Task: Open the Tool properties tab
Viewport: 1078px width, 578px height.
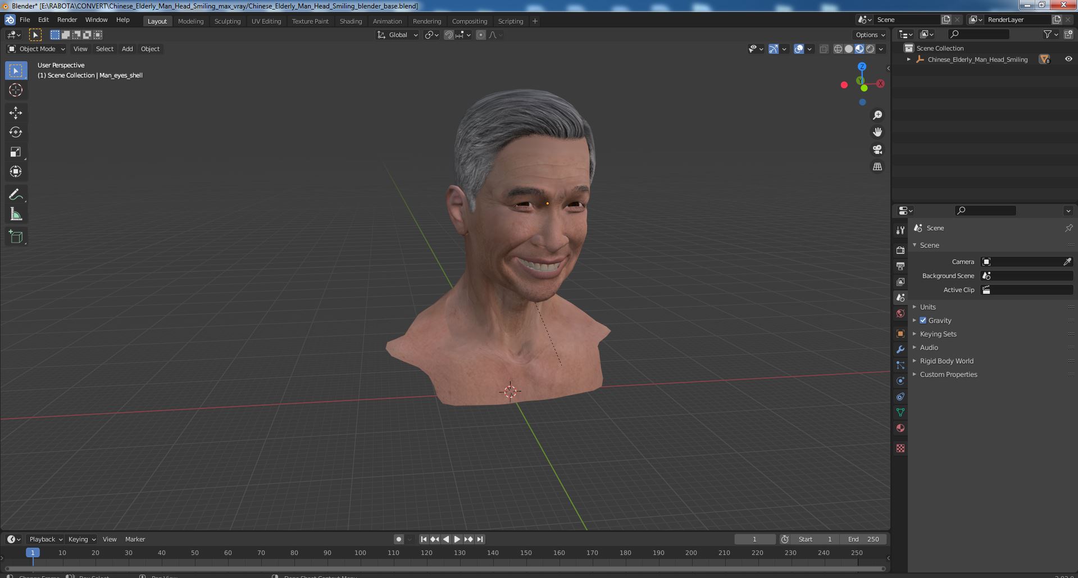Action: pyautogui.click(x=900, y=230)
